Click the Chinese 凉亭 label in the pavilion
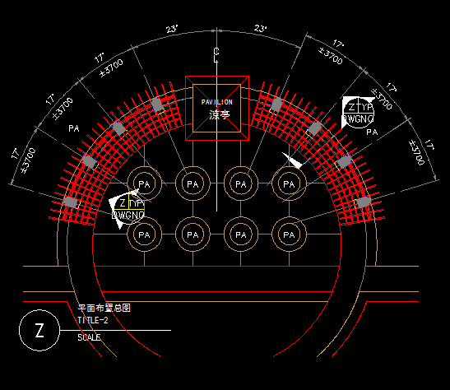 point(220,115)
